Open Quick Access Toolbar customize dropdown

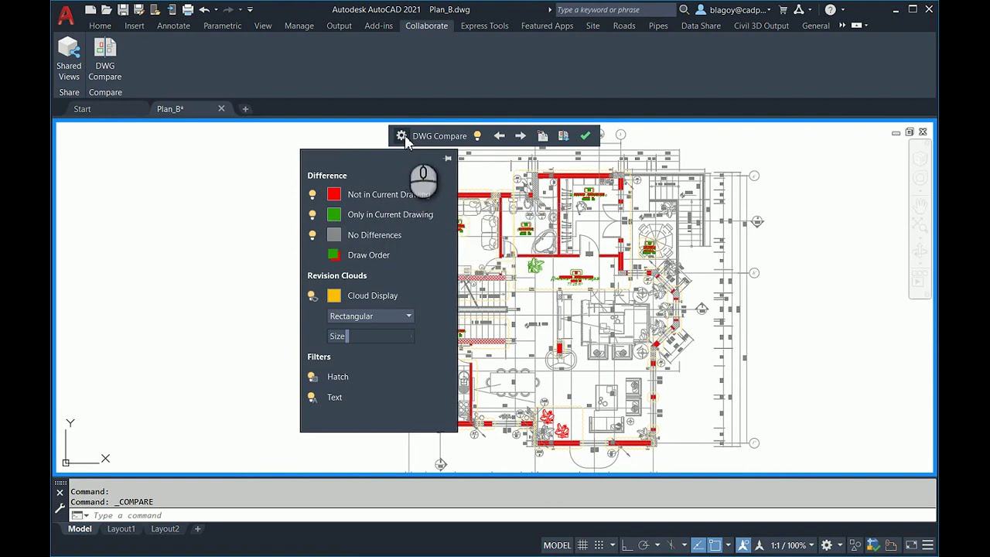[250, 10]
